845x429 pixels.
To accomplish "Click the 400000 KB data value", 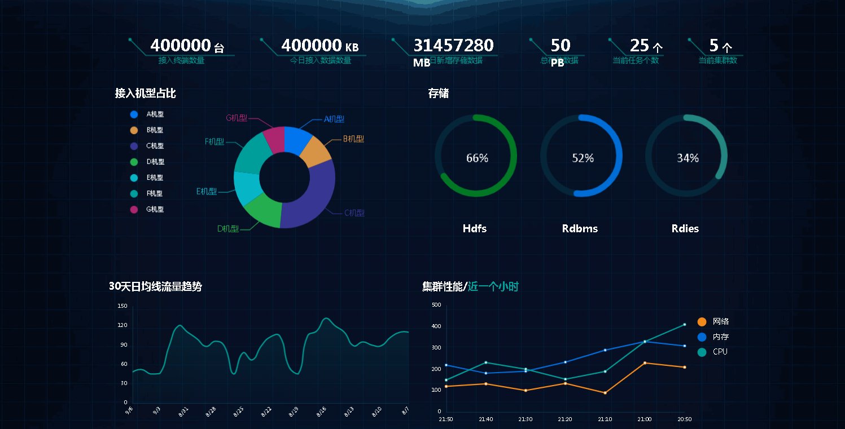I will click(320, 45).
